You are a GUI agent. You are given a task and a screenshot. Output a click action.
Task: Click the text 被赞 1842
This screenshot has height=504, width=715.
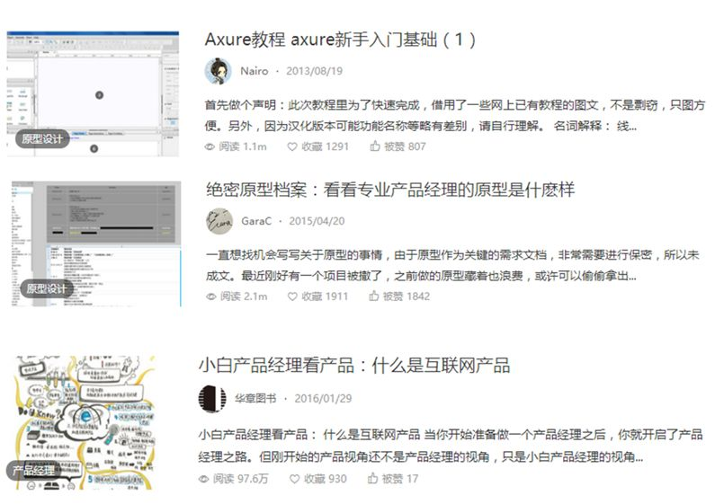point(407,296)
